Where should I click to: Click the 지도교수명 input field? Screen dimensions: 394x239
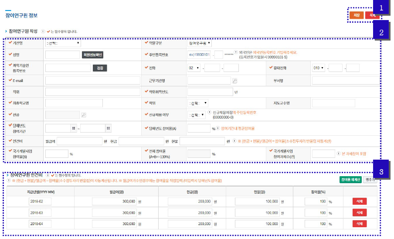pyautogui.click(x=333, y=103)
